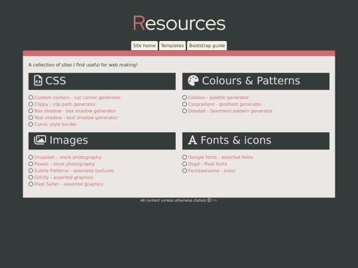This screenshot has height=268, width=358.
Task: Click the CSS section heading text
Action: coord(56,81)
